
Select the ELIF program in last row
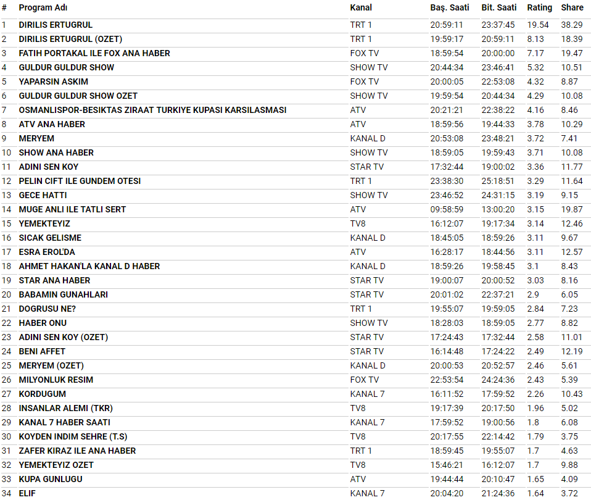[28, 493]
